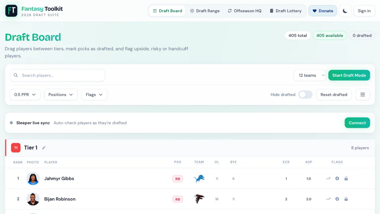Click RB badge for Jahmyr Gibbs
The image size is (380, 214).
click(x=178, y=179)
